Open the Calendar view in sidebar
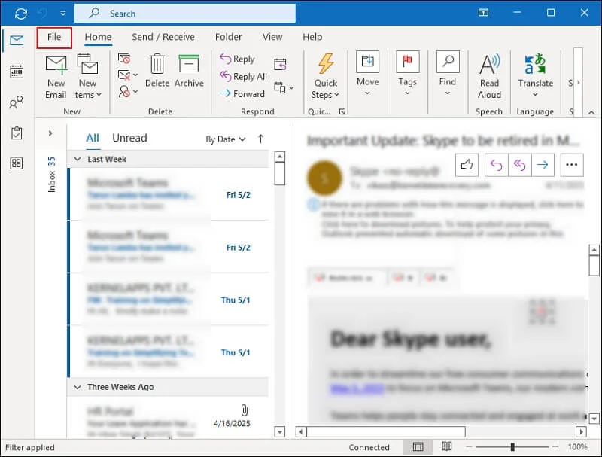 [17, 72]
